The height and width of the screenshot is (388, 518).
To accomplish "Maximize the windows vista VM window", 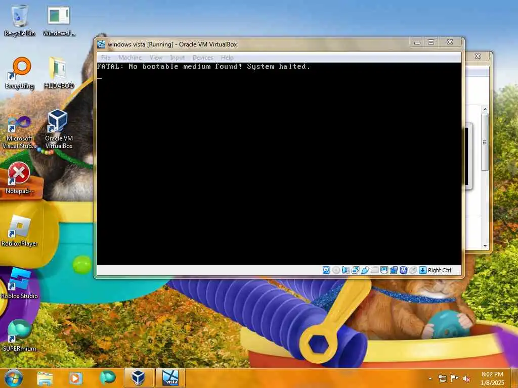I will click(x=431, y=42).
